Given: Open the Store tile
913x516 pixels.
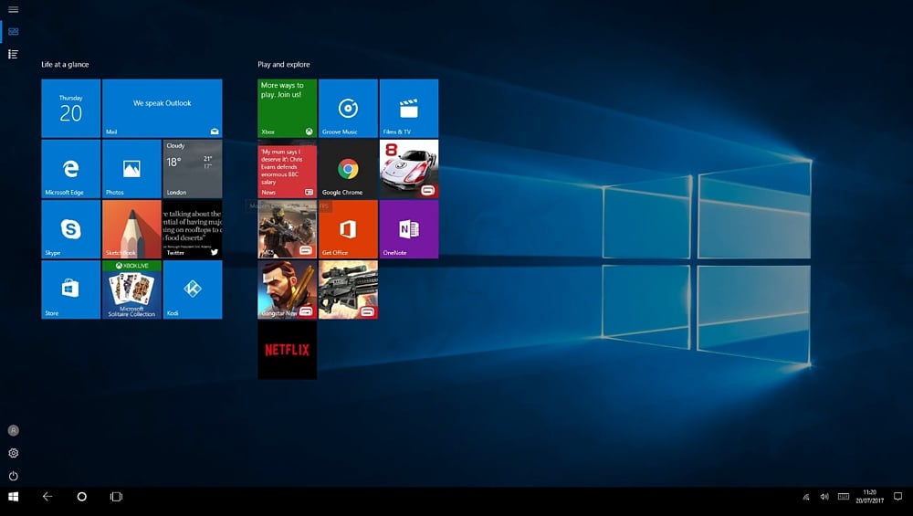Looking at the screenshot, I should (70, 290).
